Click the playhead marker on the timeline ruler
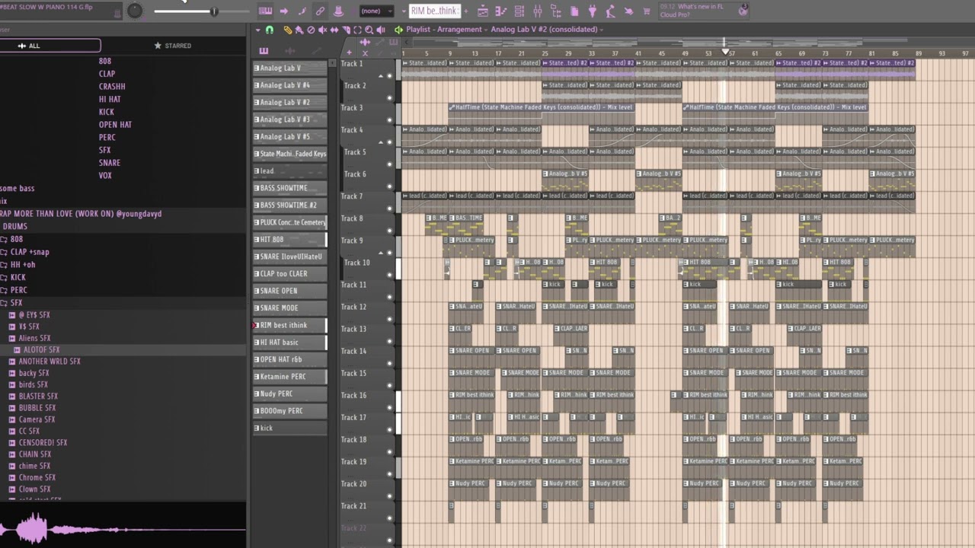Screen dimensions: 975x548 (x=725, y=52)
